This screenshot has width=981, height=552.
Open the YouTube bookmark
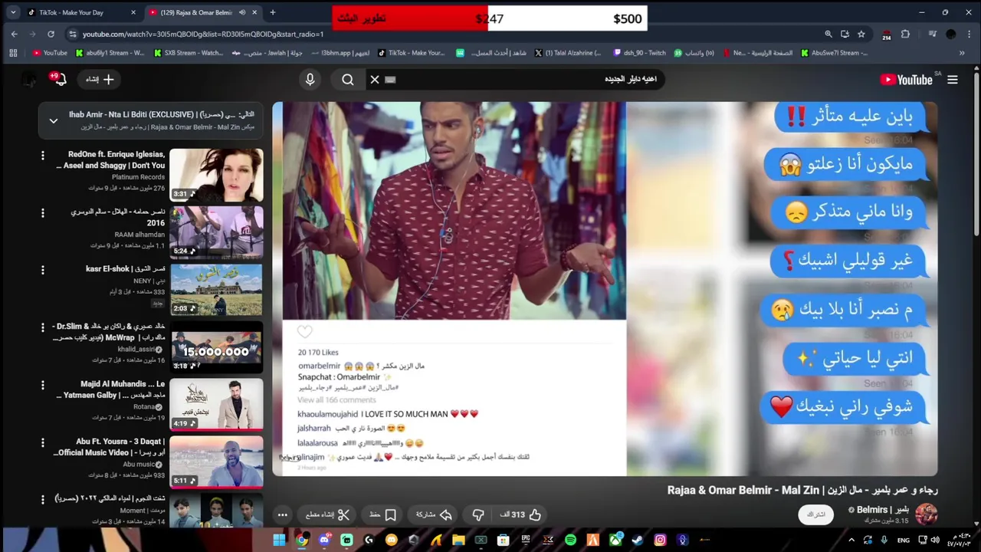click(50, 53)
